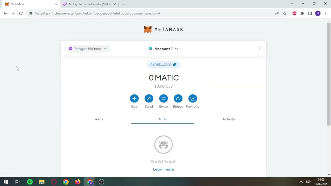The height and width of the screenshot is (186, 331).
Task: Click the ESP language indicator
Action: coord(308,182)
